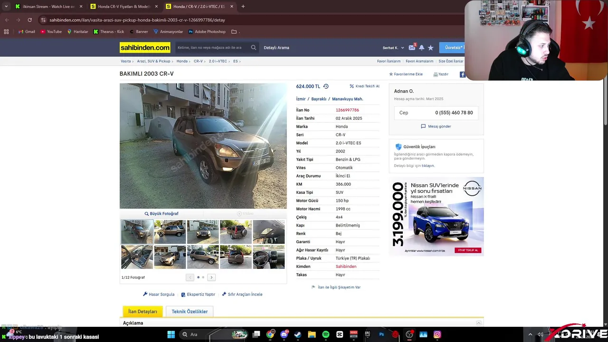The height and width of the screenshot is (342, 608).
Task: Click the browser reload button
Action: 29,20
